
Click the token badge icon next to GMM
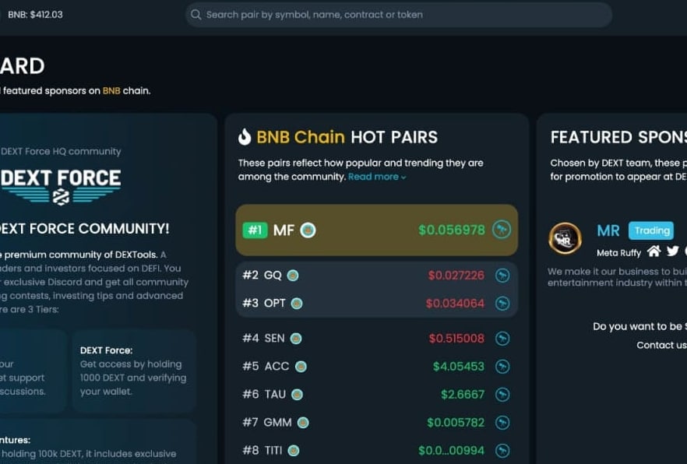pos(303,423)
